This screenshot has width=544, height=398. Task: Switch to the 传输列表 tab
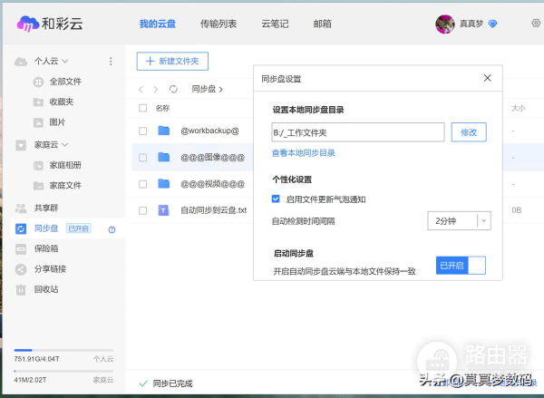pos(219,24)
